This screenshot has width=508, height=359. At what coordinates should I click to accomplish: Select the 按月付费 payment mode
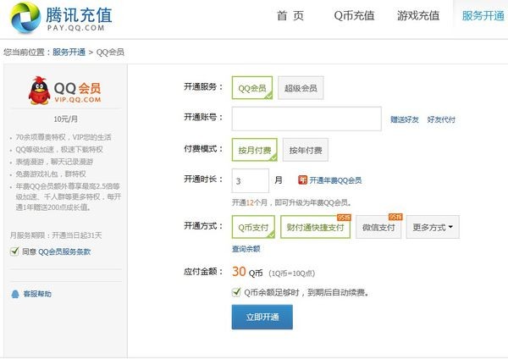click(253, 150)
